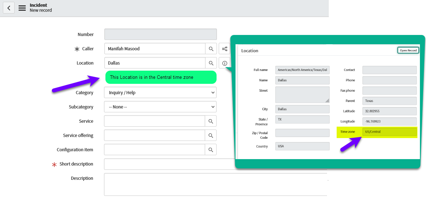Open Location lookup magnifier

click(211, 63)
